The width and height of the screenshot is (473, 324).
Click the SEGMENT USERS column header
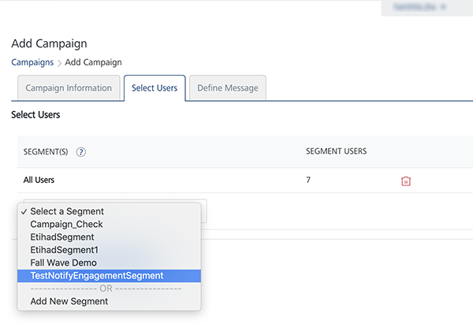coord(336,151)
